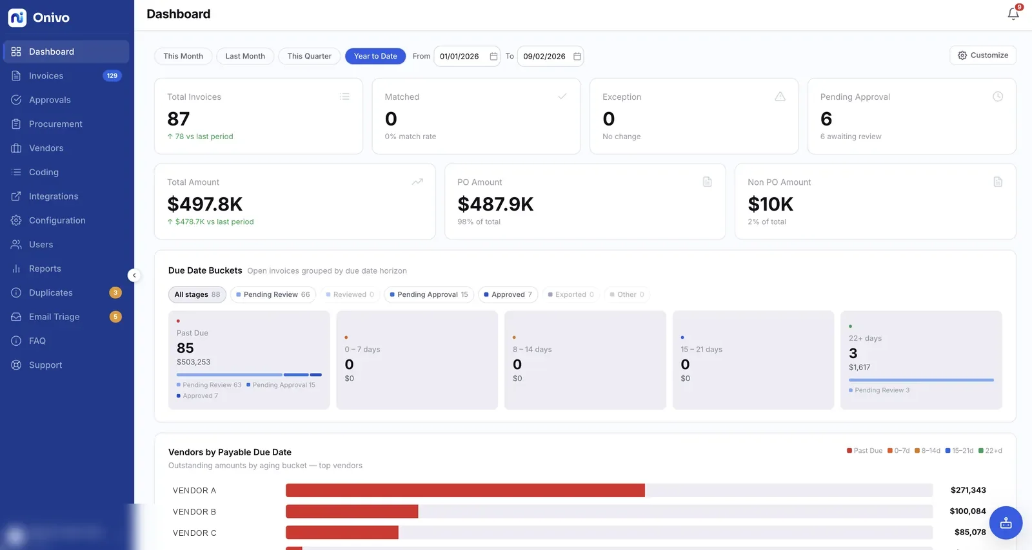Select the This Month range

(x=183, y=56)
